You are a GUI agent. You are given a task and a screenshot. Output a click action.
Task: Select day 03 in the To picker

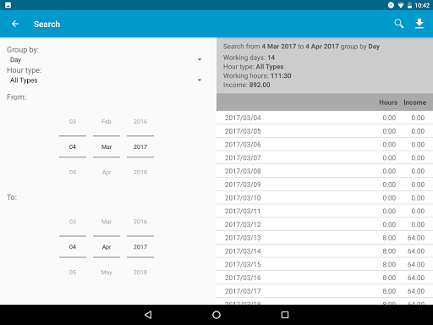tap(73, 222)
